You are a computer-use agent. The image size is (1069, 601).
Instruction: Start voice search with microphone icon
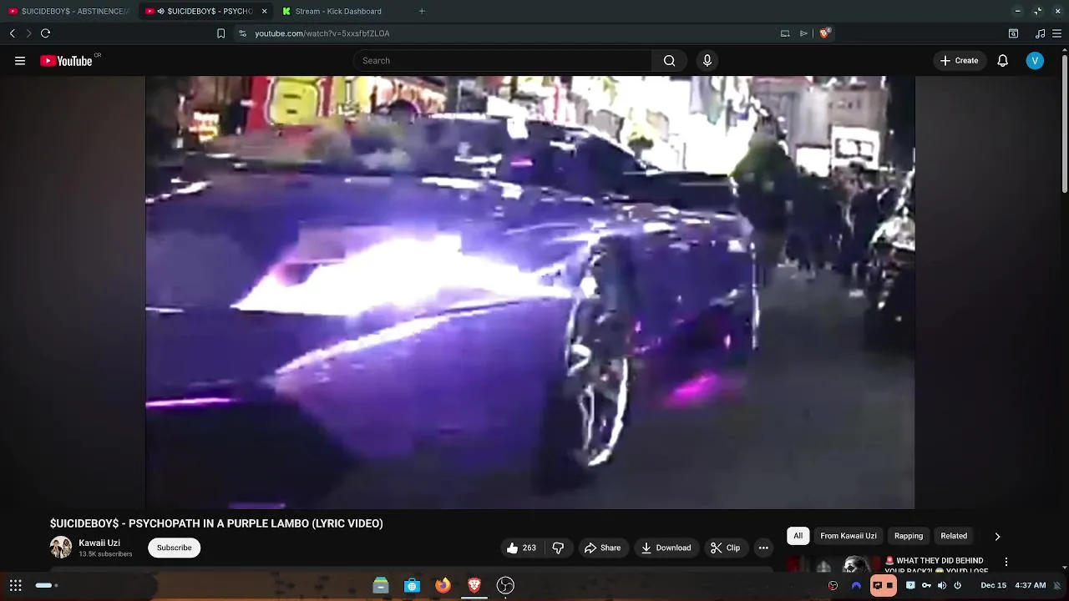tap(707, 61)
